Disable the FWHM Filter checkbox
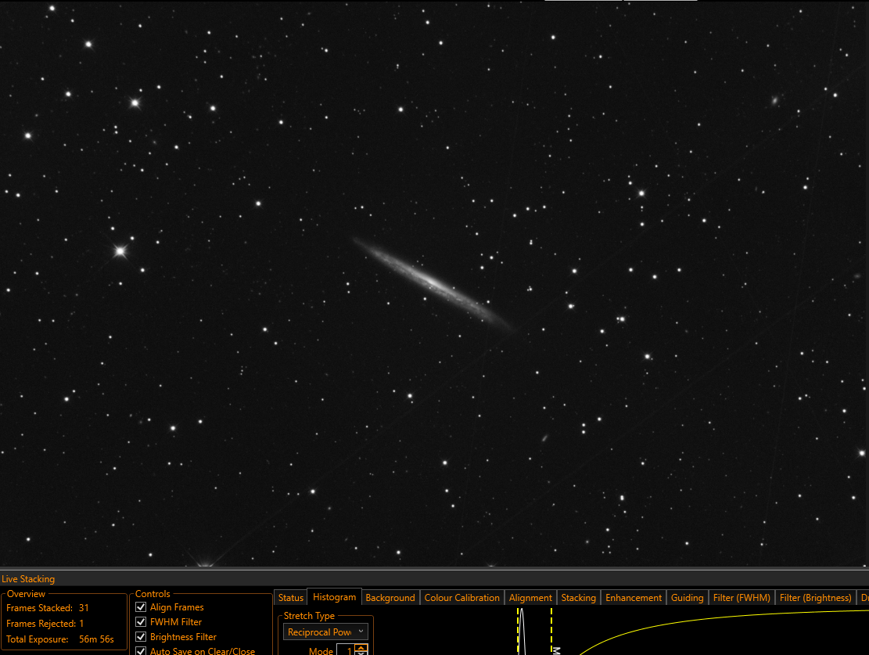The width and height of the screenshot is (869, 655). (x=141, y=622)
